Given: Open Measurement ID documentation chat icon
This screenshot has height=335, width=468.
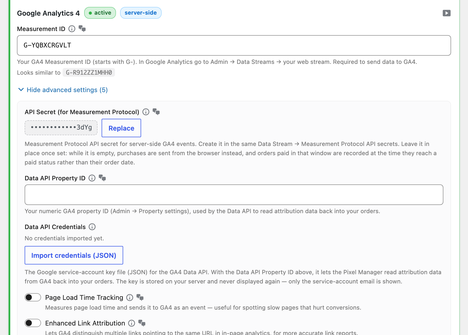Looking at the screenshot, I should [82, 28].
